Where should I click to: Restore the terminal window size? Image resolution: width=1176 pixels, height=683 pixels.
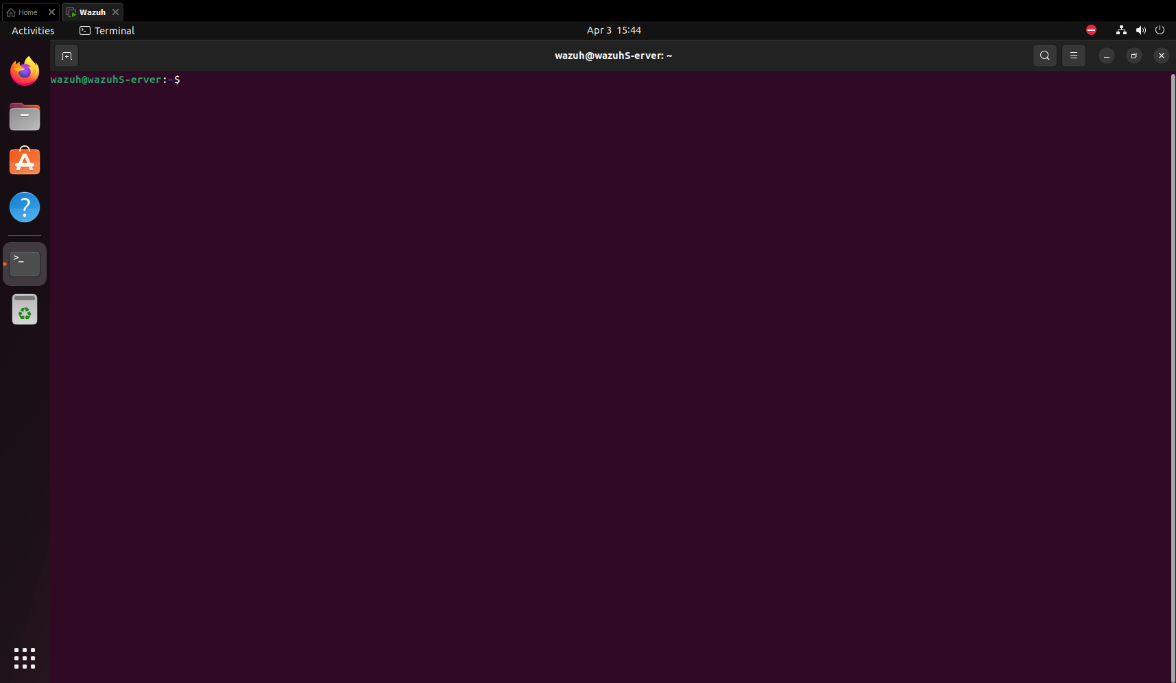click(1134, 56)
